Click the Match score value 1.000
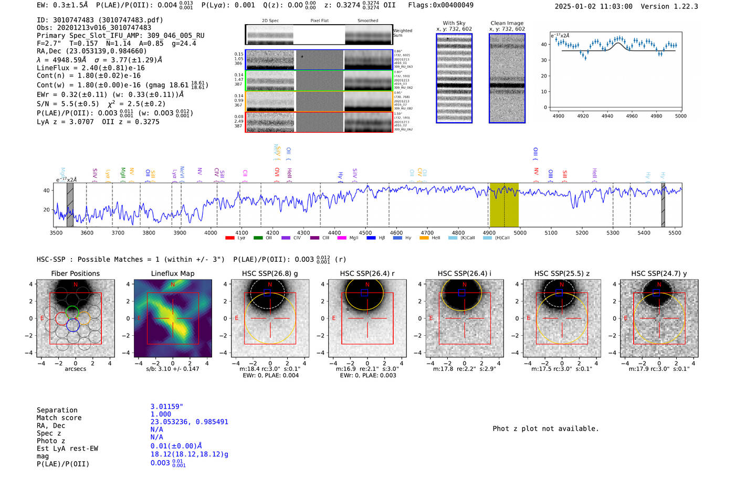 click(161, 414)
